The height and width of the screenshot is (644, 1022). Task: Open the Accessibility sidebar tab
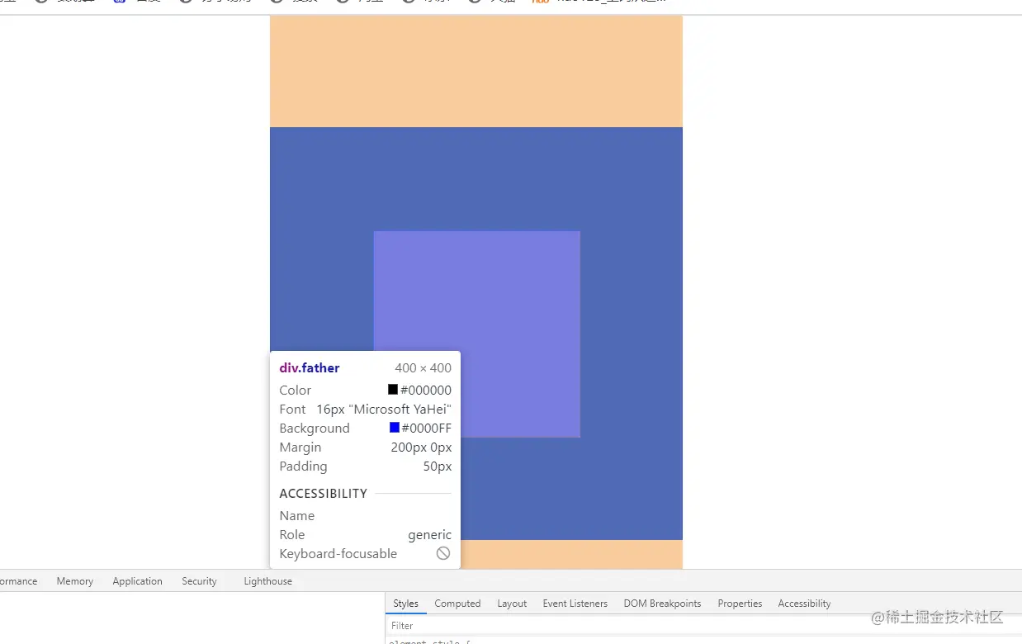[x=804, y=604]
